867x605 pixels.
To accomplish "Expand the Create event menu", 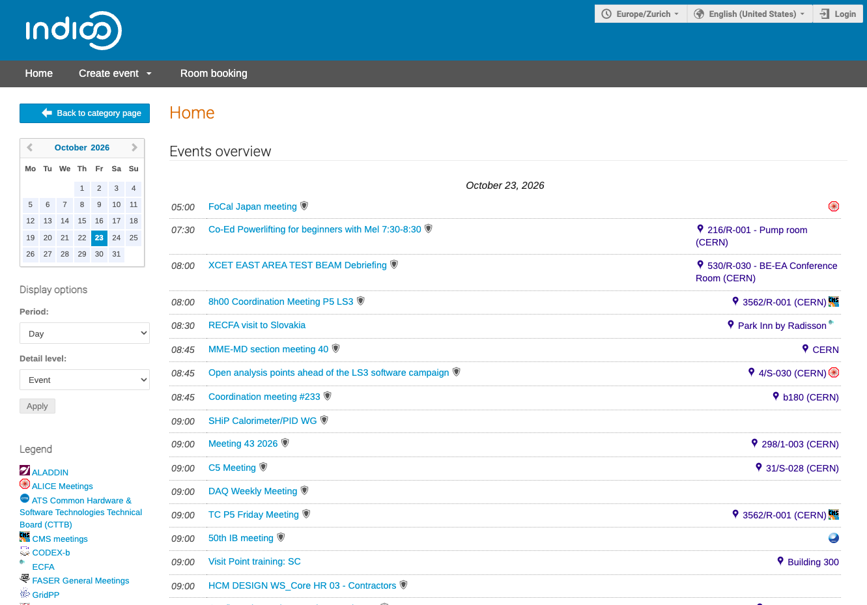I will (115, 74).
